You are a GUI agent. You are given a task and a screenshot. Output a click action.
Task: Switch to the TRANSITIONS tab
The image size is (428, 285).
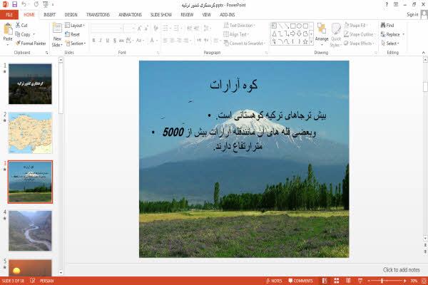point(98,15)
